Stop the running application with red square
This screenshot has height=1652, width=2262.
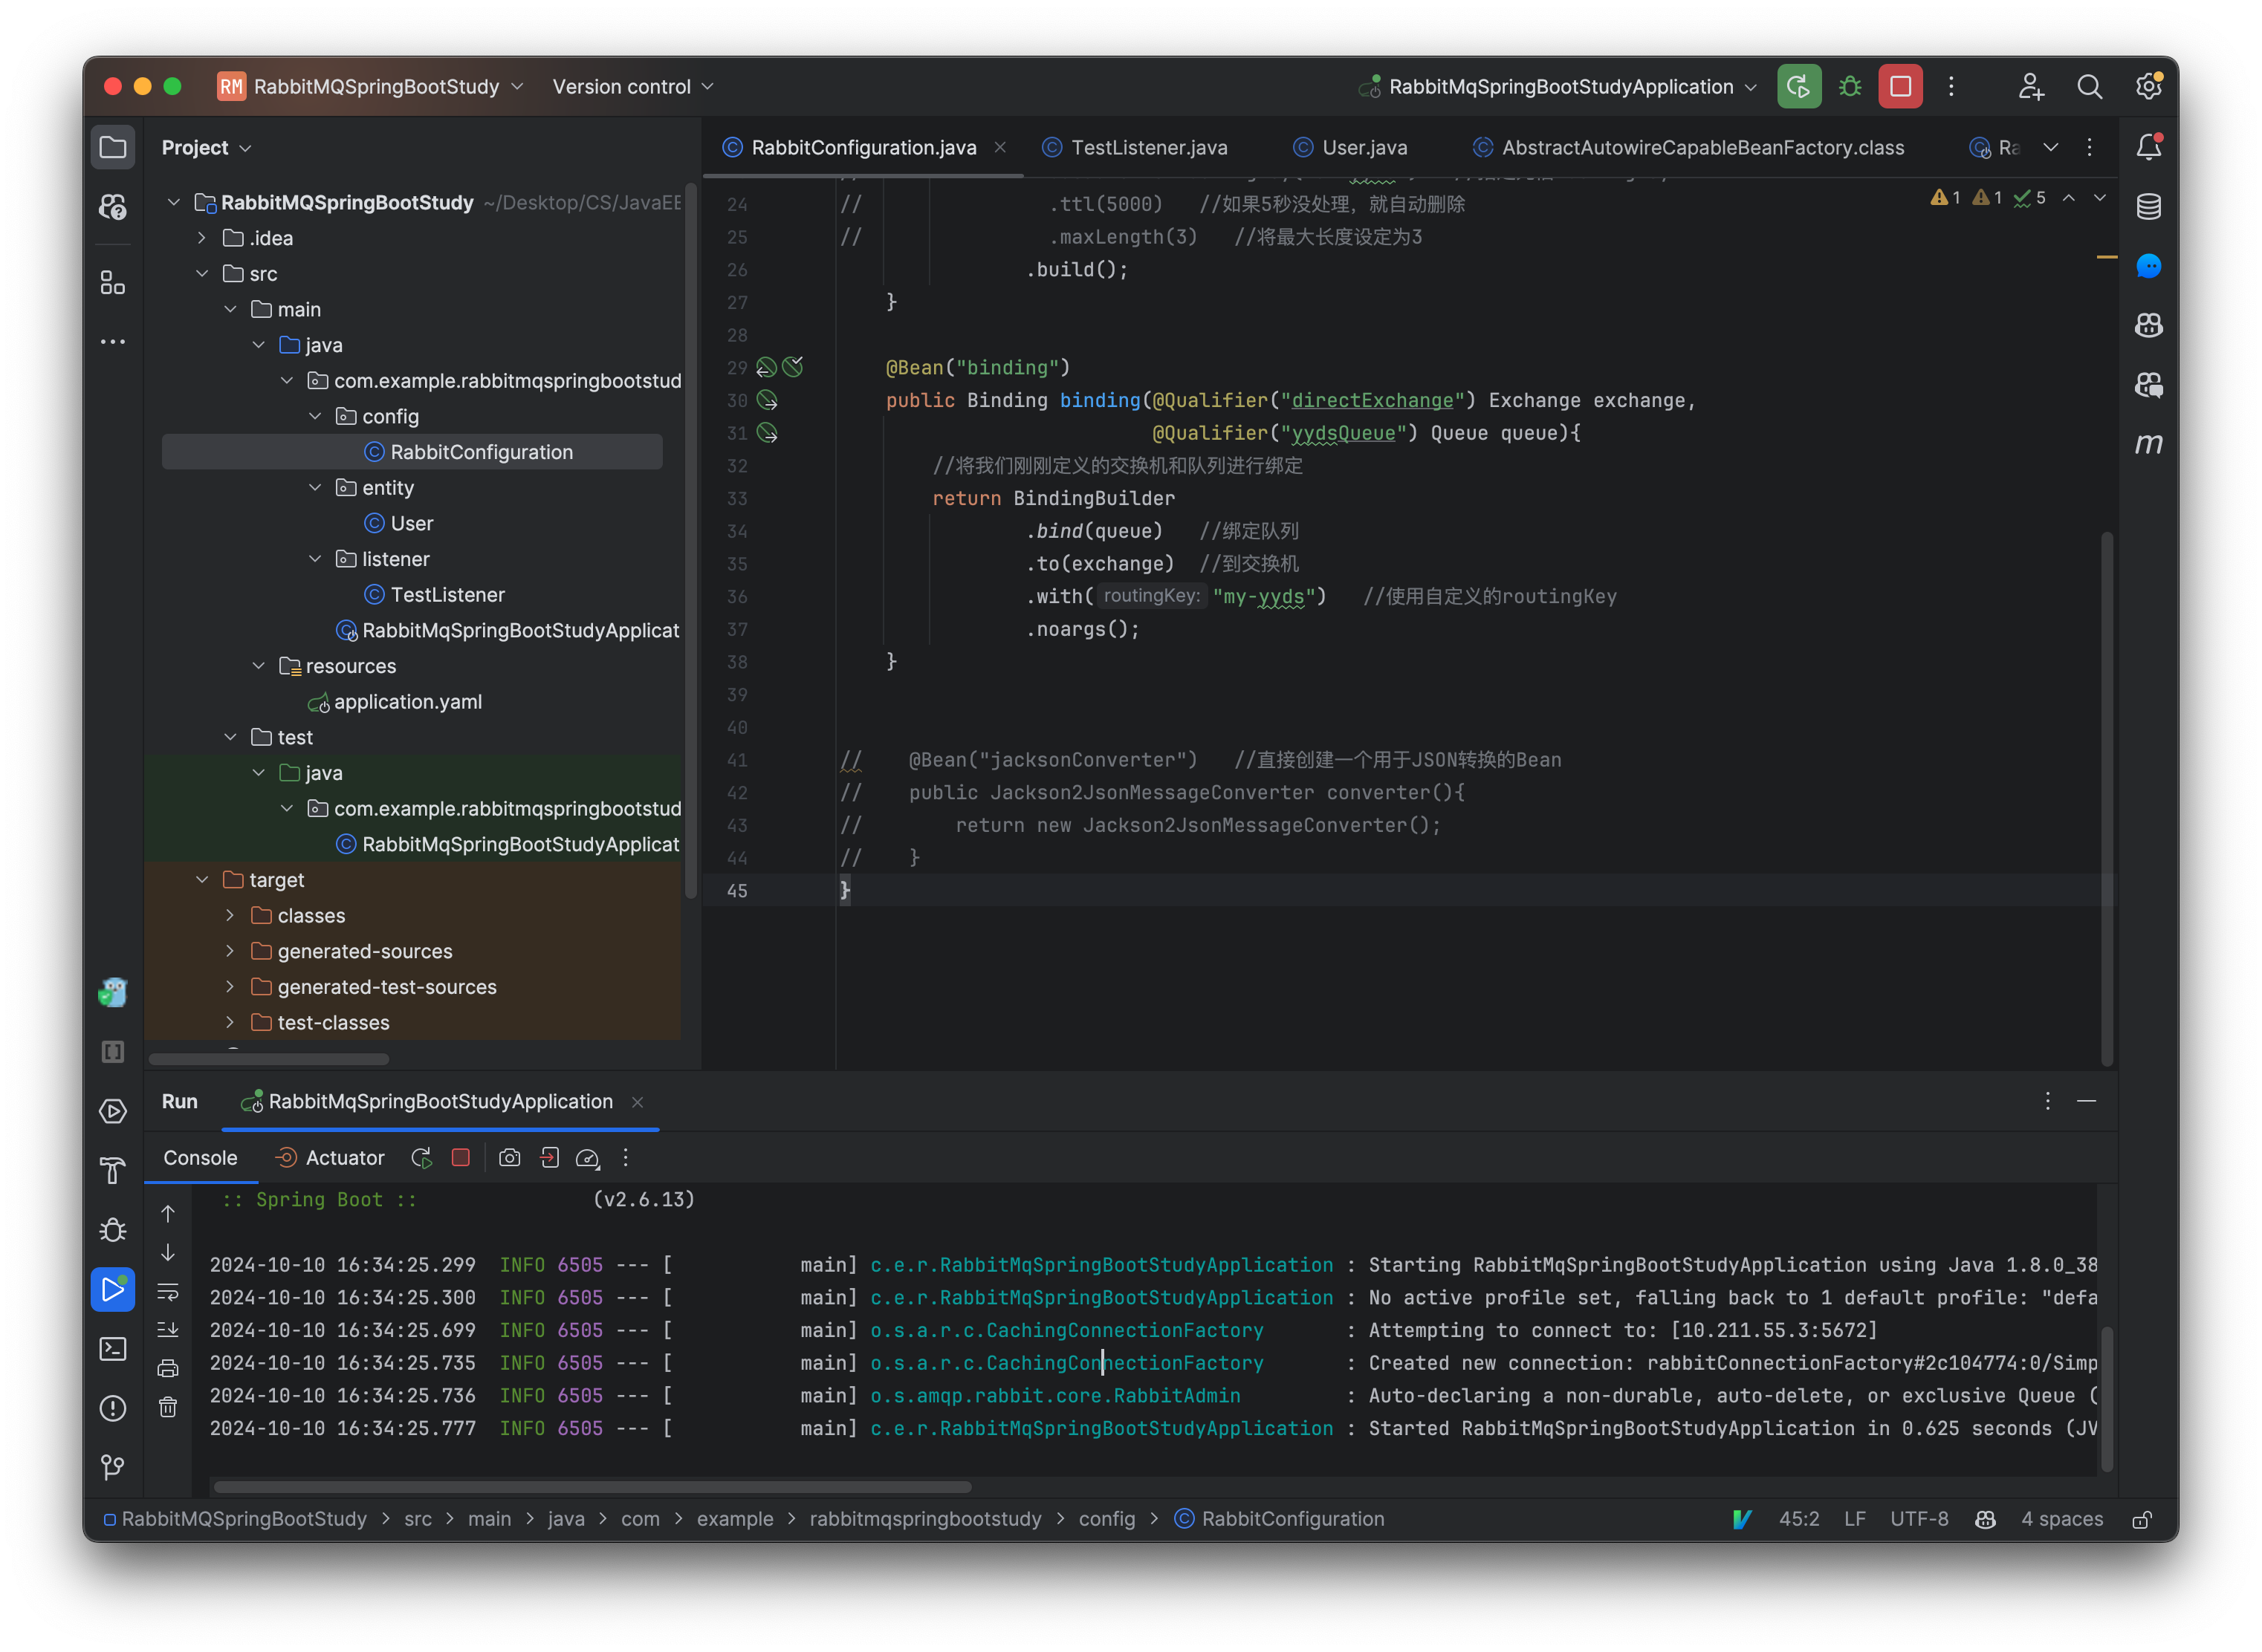[1900, 87]
